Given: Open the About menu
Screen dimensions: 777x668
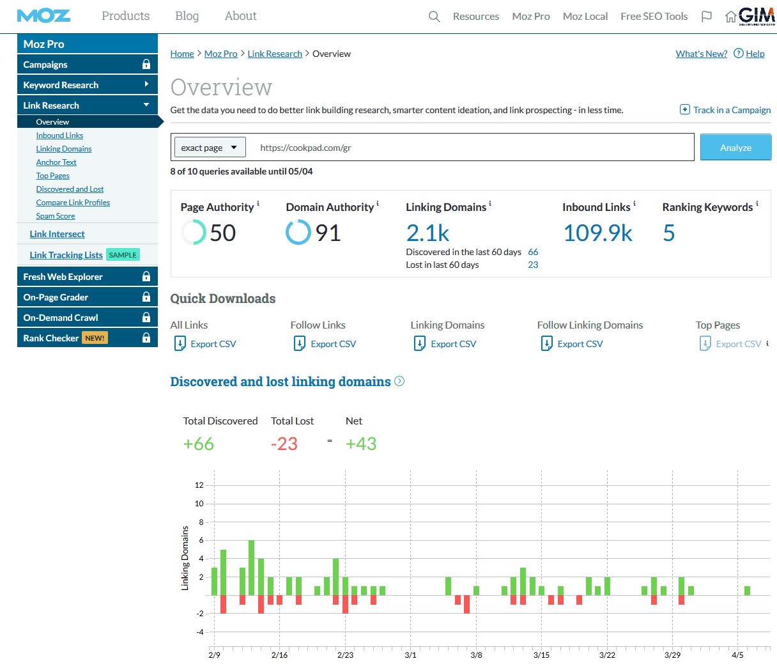Looking at the screenshot, I should click(241, 16).
